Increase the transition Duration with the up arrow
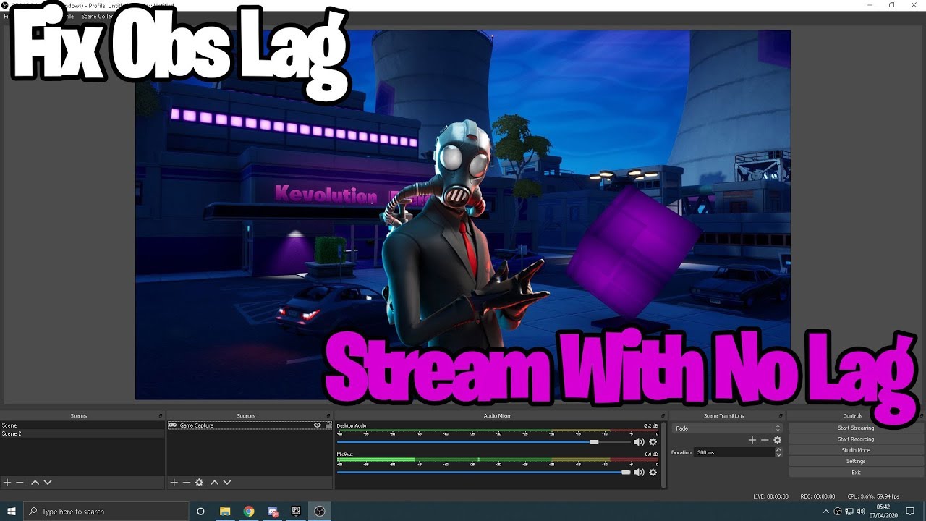 (x=778, y=450)
